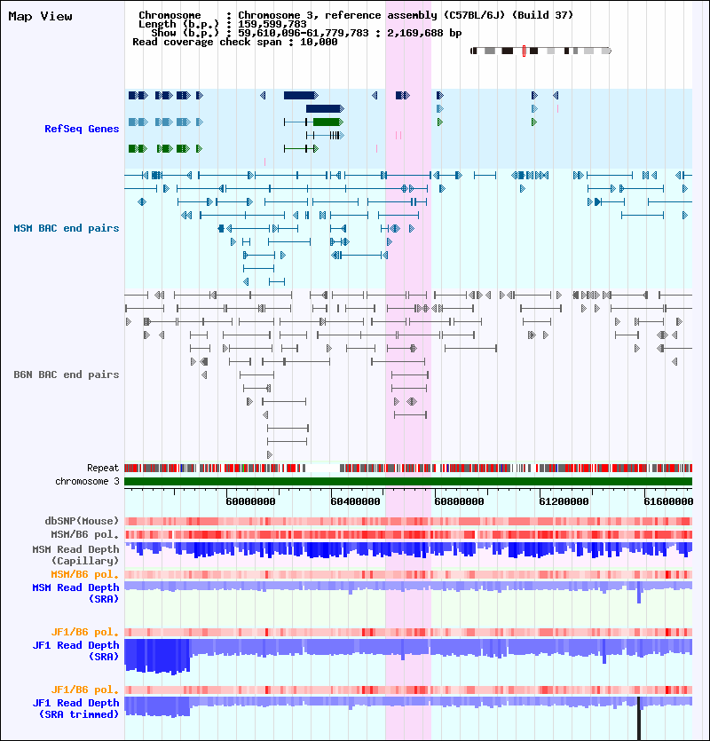The width and height of the screenshot is (710, 741).
Task: Click the 60000000 ruler position label
Action: click(250, 501)
